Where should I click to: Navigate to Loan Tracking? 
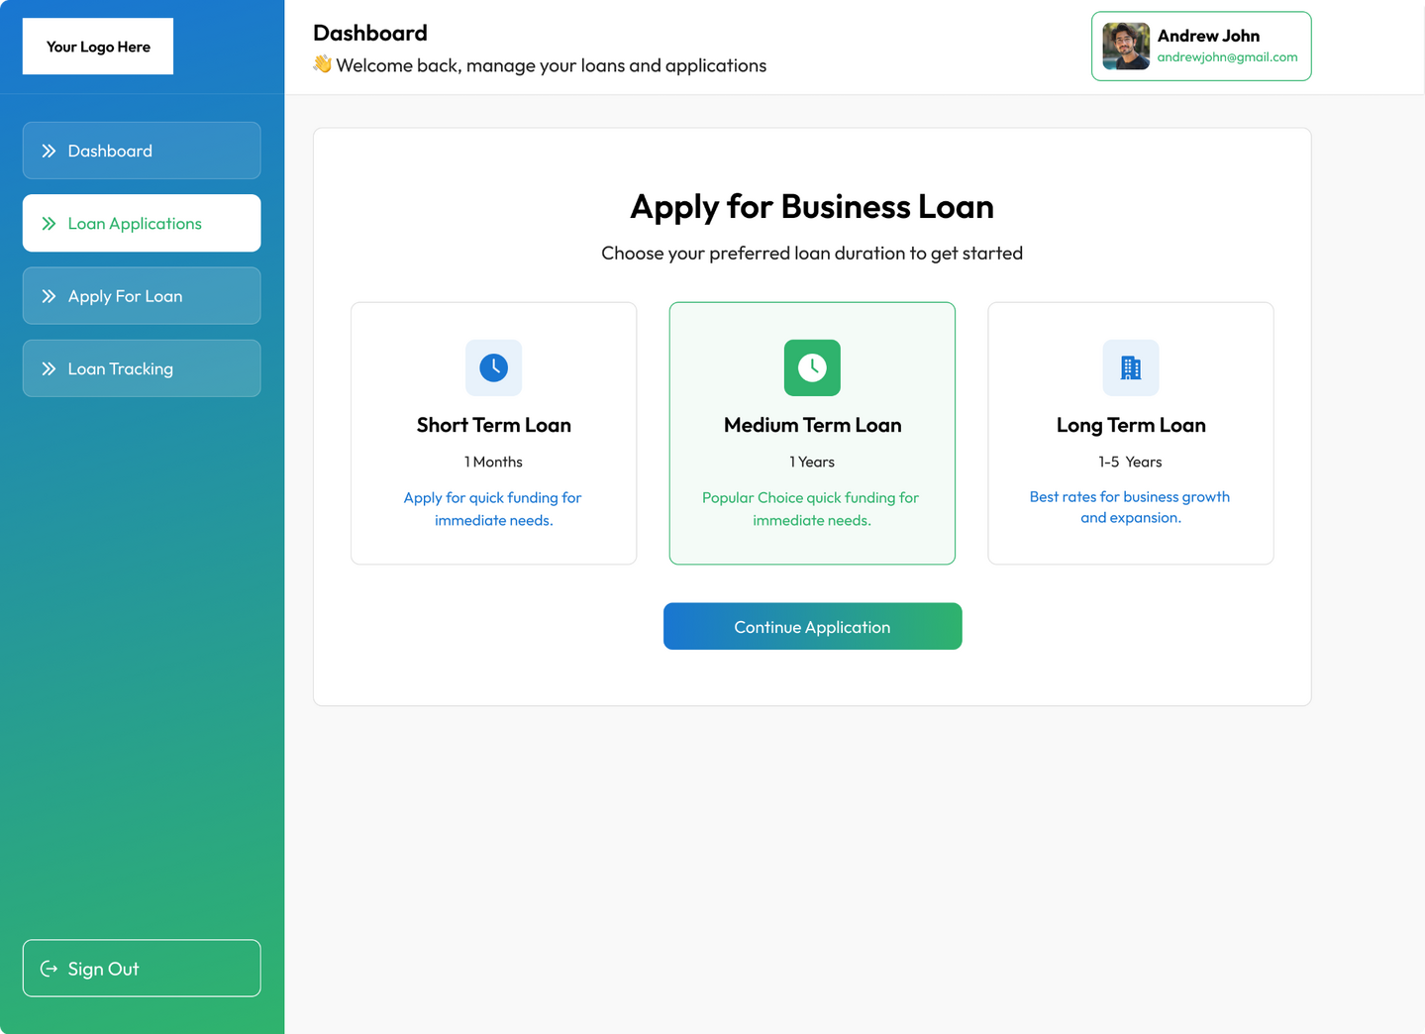point(142,368)
